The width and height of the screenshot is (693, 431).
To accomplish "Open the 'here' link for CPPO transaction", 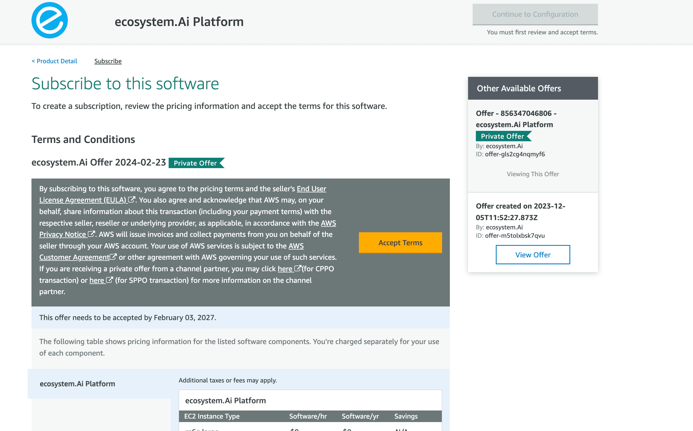I will pyautogui.click(x=285, y=269).
